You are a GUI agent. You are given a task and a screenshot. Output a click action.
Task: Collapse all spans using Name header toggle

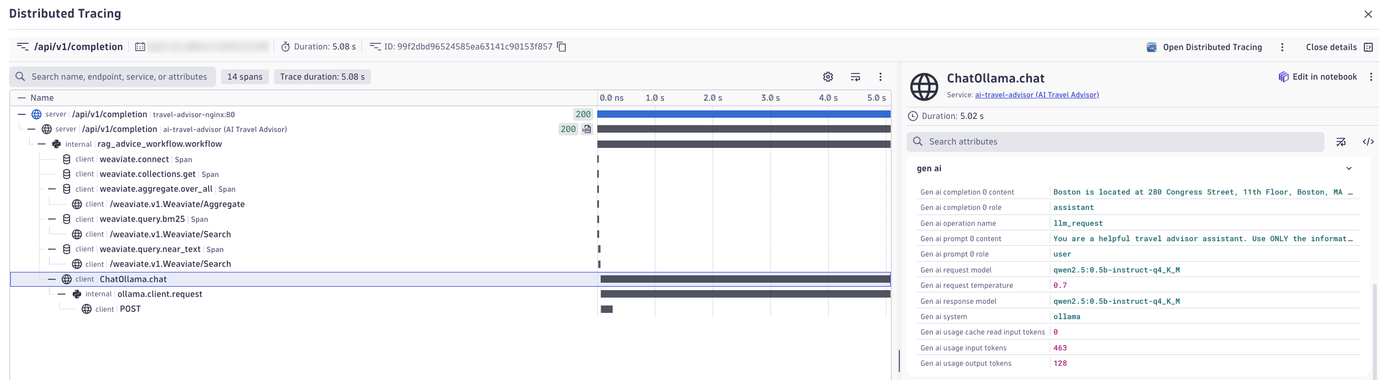22,98
